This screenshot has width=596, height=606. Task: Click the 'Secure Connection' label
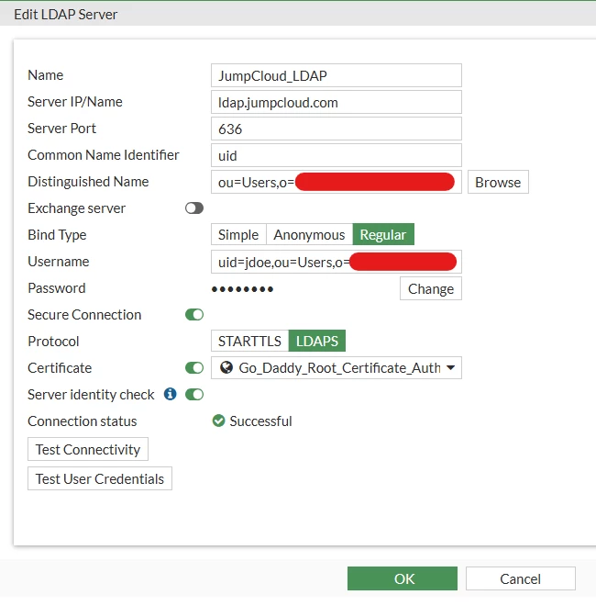click(84, 315)
